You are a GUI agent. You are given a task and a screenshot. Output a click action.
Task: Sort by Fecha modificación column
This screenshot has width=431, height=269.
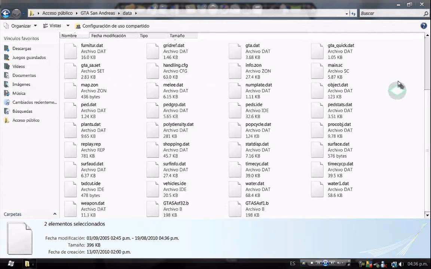pyautogui.click(x=113, y=35)
